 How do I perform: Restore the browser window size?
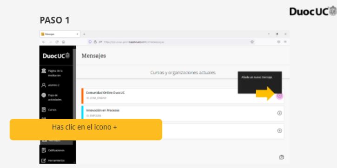(x=277, y=34)
